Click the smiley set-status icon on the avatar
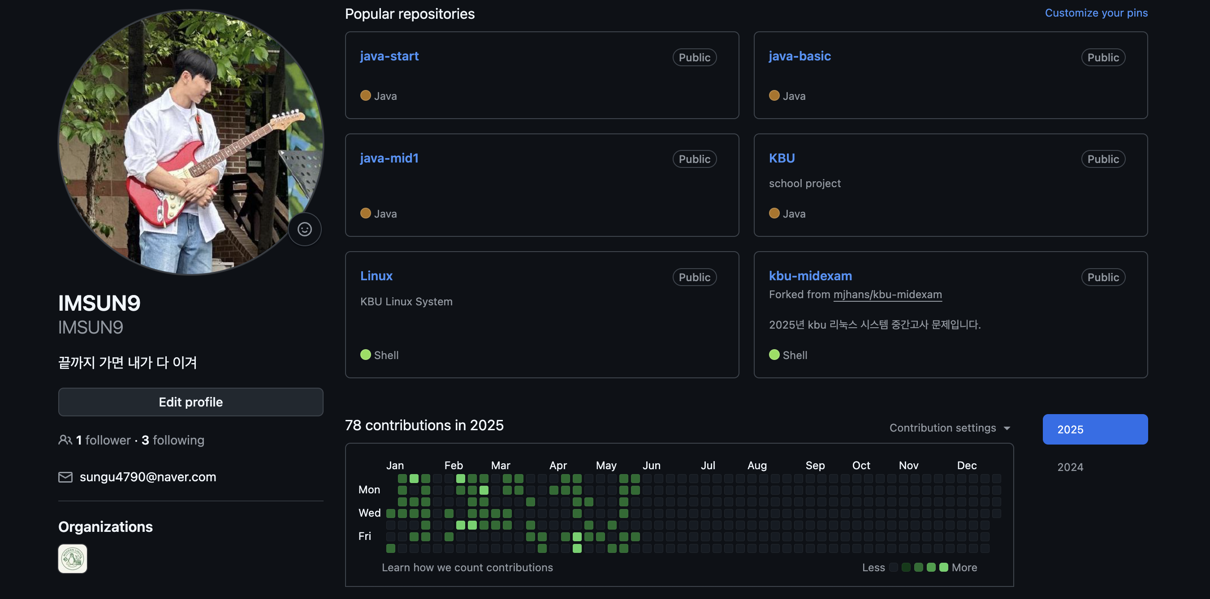This screenshot has height=599, width=1210. [304, 229]
